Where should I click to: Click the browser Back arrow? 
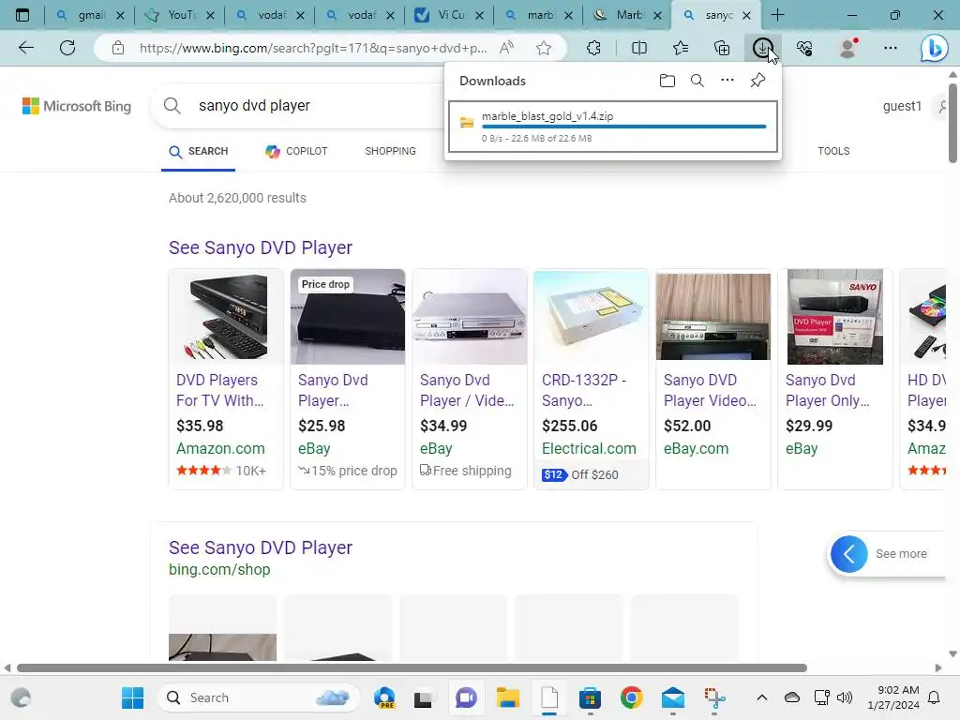coord(25,48)
